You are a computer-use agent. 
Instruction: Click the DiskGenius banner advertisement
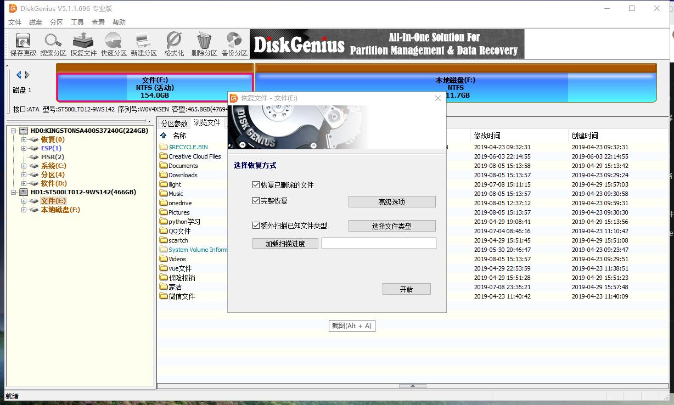(x=387, y=44)
